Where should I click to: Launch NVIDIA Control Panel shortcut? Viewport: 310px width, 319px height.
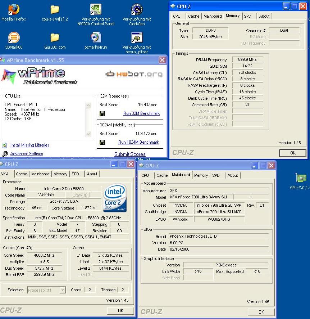point(96,9)
